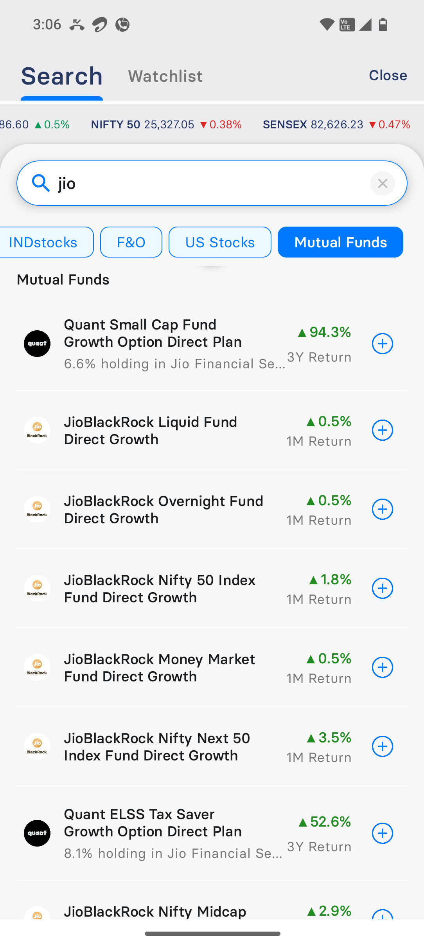Switch to the Watchlist tab

[x=165, y=76]
